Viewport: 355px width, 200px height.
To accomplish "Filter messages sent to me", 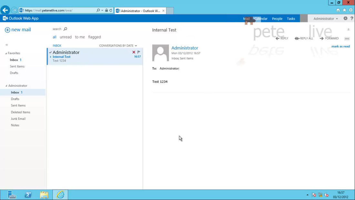I will (x=80, y=37).
